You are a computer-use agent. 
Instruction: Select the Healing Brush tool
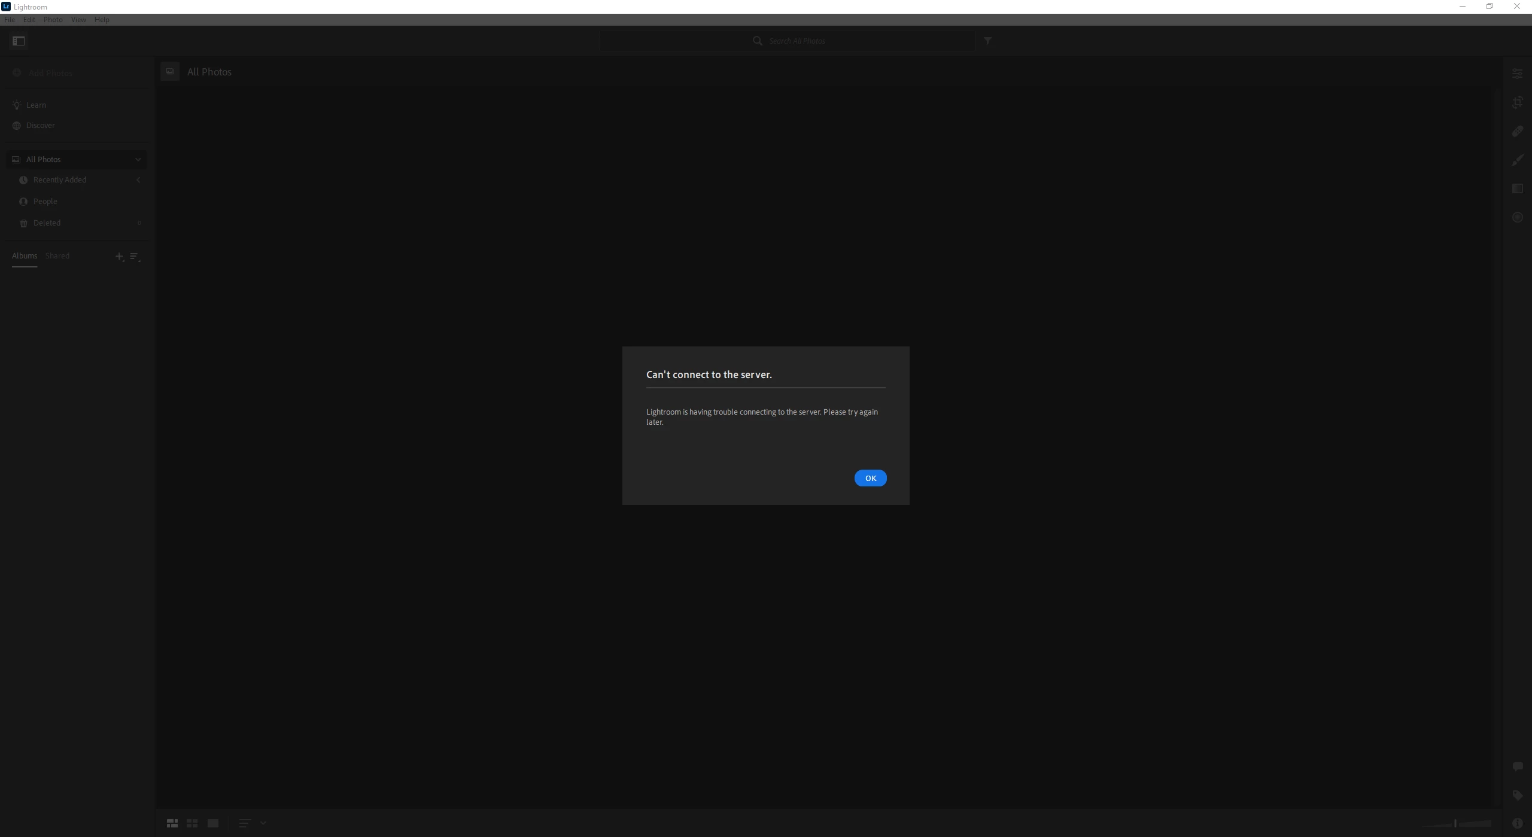click(x=1517, y=131)
